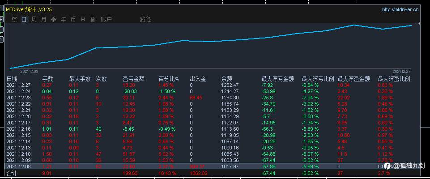Image resolution: width=430 pixels, height=179 pixels.
Task: Switch to the 综 summary tab
Action: tap(14, 19)
